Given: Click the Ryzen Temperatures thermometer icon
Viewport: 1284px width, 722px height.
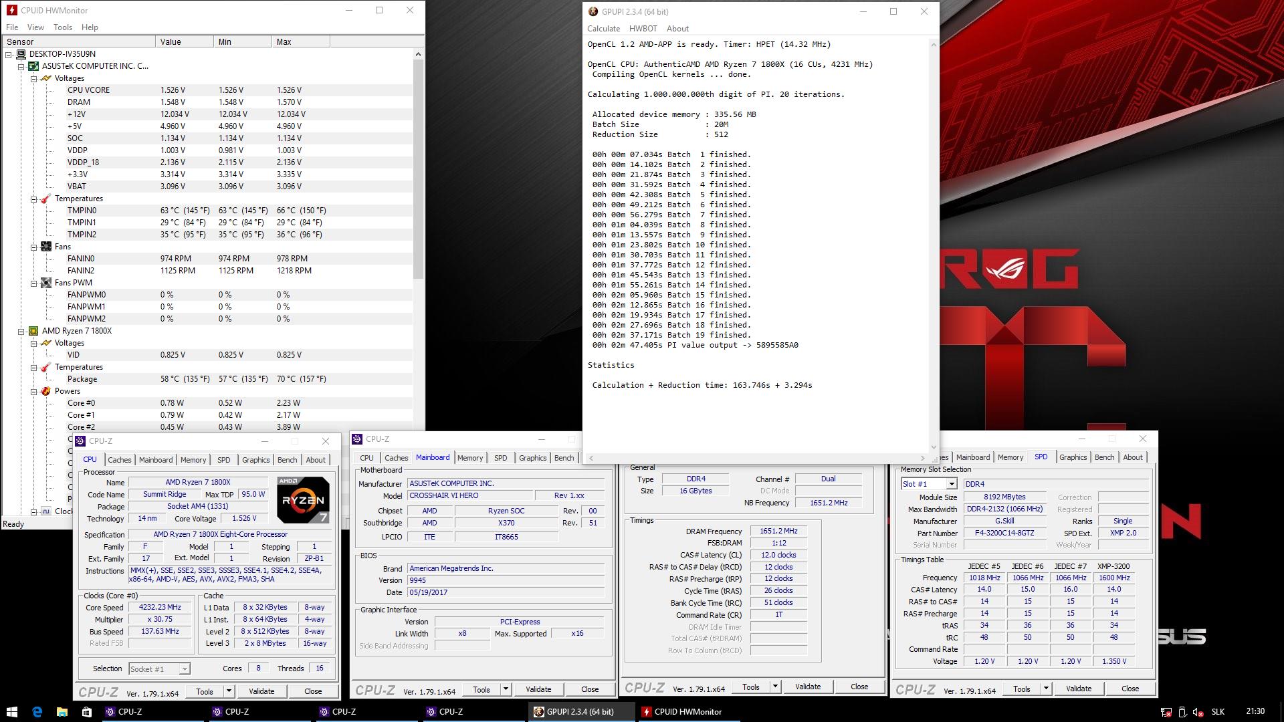Looking at the screenshot, I should pos(46,367).
